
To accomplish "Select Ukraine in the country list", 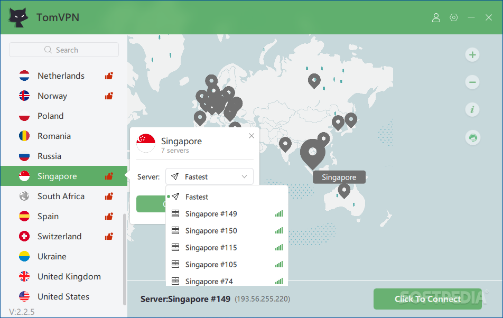I will tap(64, 256).
